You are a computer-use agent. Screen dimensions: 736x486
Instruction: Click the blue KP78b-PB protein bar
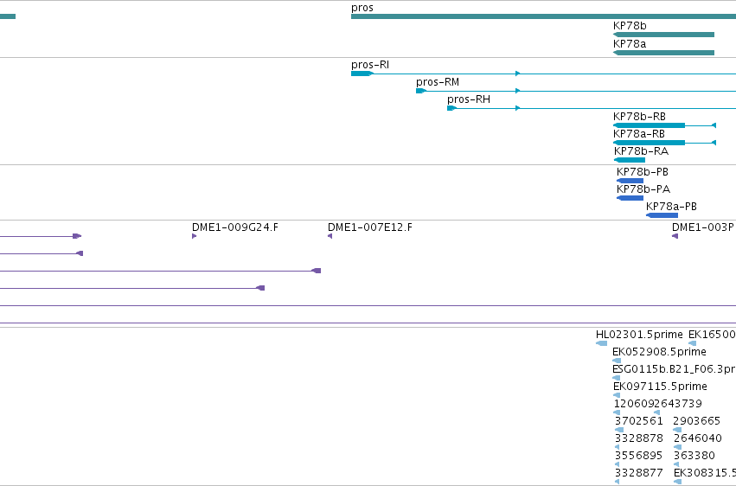tap(630, 181)
